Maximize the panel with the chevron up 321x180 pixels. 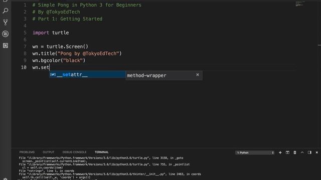tap(302, 152)
